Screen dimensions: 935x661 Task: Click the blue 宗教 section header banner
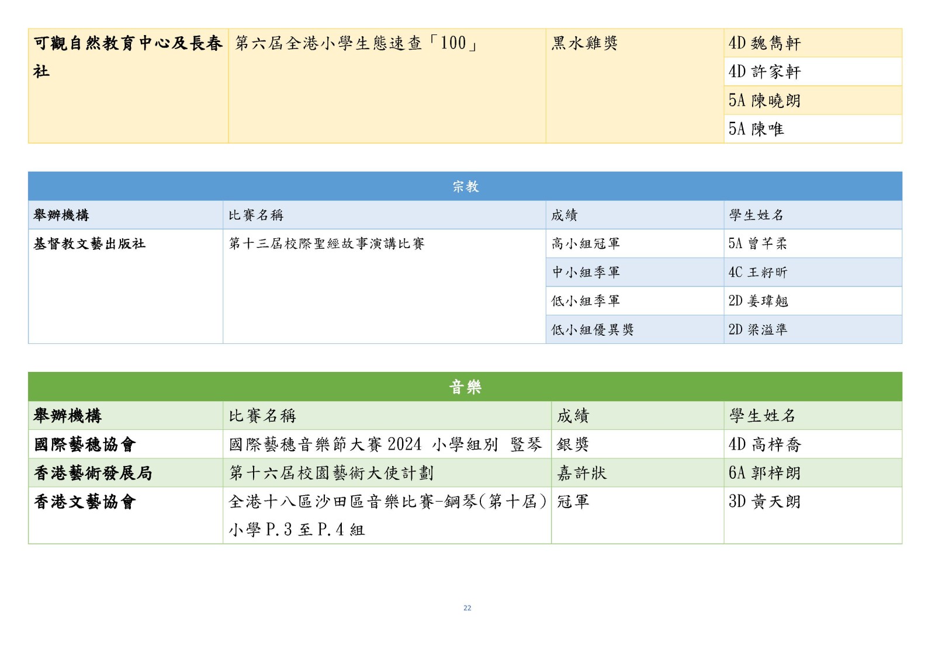pos(465,186)
